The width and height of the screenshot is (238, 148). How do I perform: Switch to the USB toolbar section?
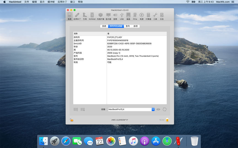click(x=122, y=16)
